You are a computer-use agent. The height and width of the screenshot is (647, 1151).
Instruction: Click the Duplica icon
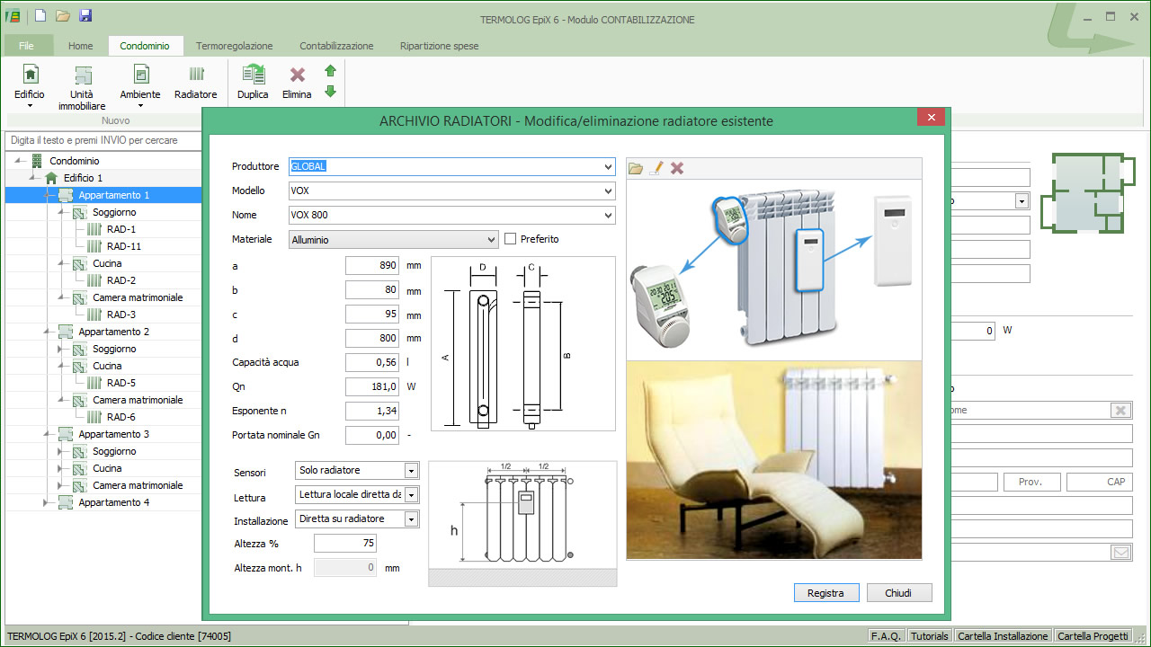[253, 75]
